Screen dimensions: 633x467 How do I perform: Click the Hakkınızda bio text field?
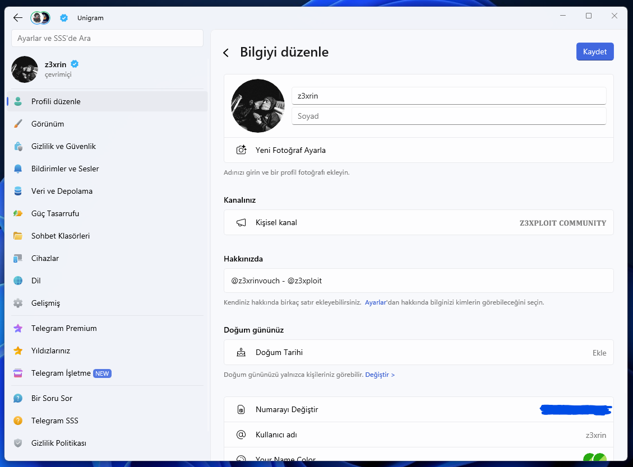click(x=419, y=281)
